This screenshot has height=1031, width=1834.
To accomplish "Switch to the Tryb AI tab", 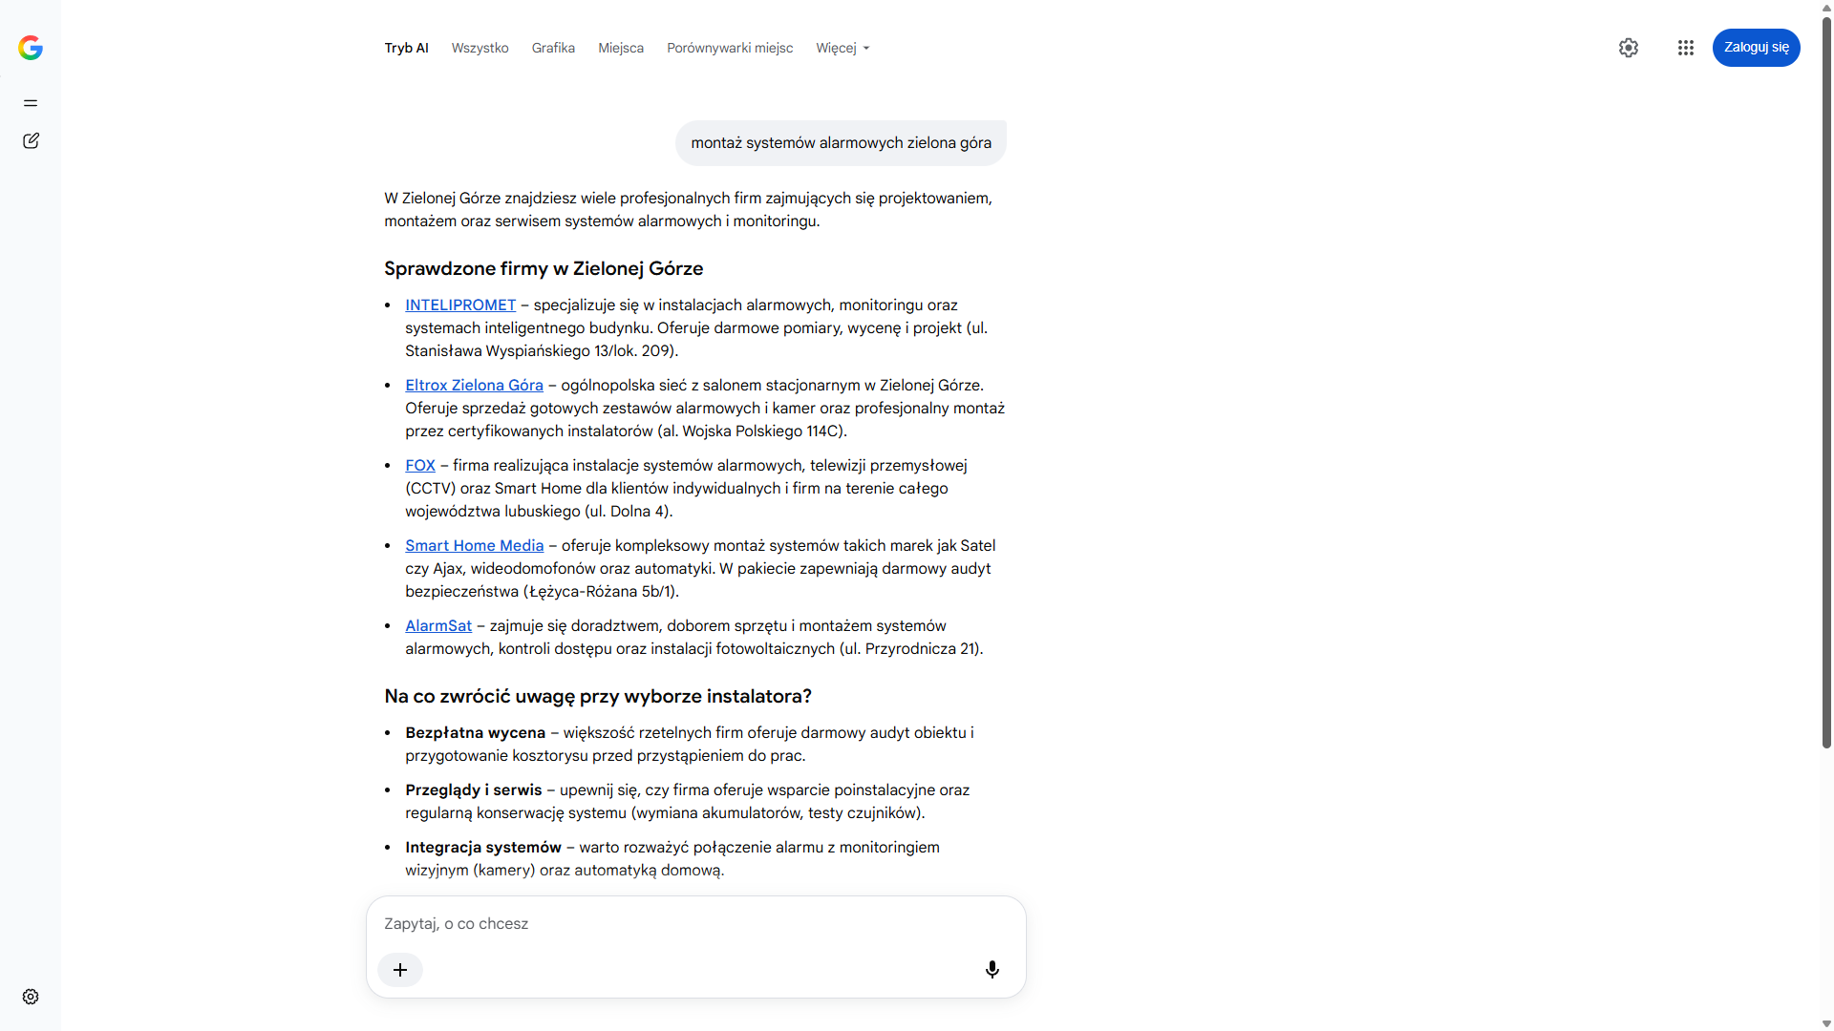I will click(x=406, y=48).
